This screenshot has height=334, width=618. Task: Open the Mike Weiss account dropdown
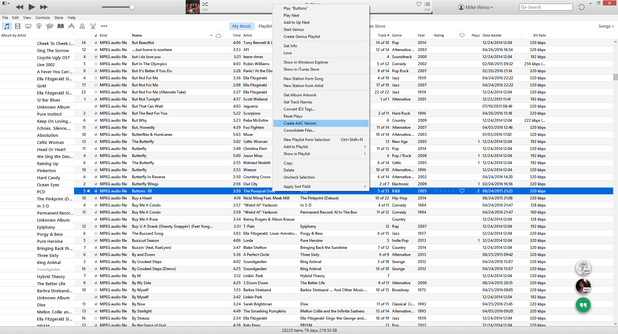pyautogui.click(x=475, y=7)
